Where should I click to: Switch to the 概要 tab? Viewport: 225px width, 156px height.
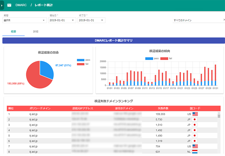(x=13, y=32)
